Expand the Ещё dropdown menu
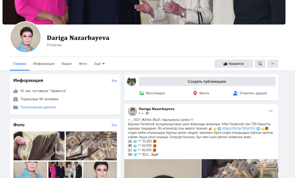The height and width of the screenshot is (178, 295). pyautogui.click(x=99, y=64)
